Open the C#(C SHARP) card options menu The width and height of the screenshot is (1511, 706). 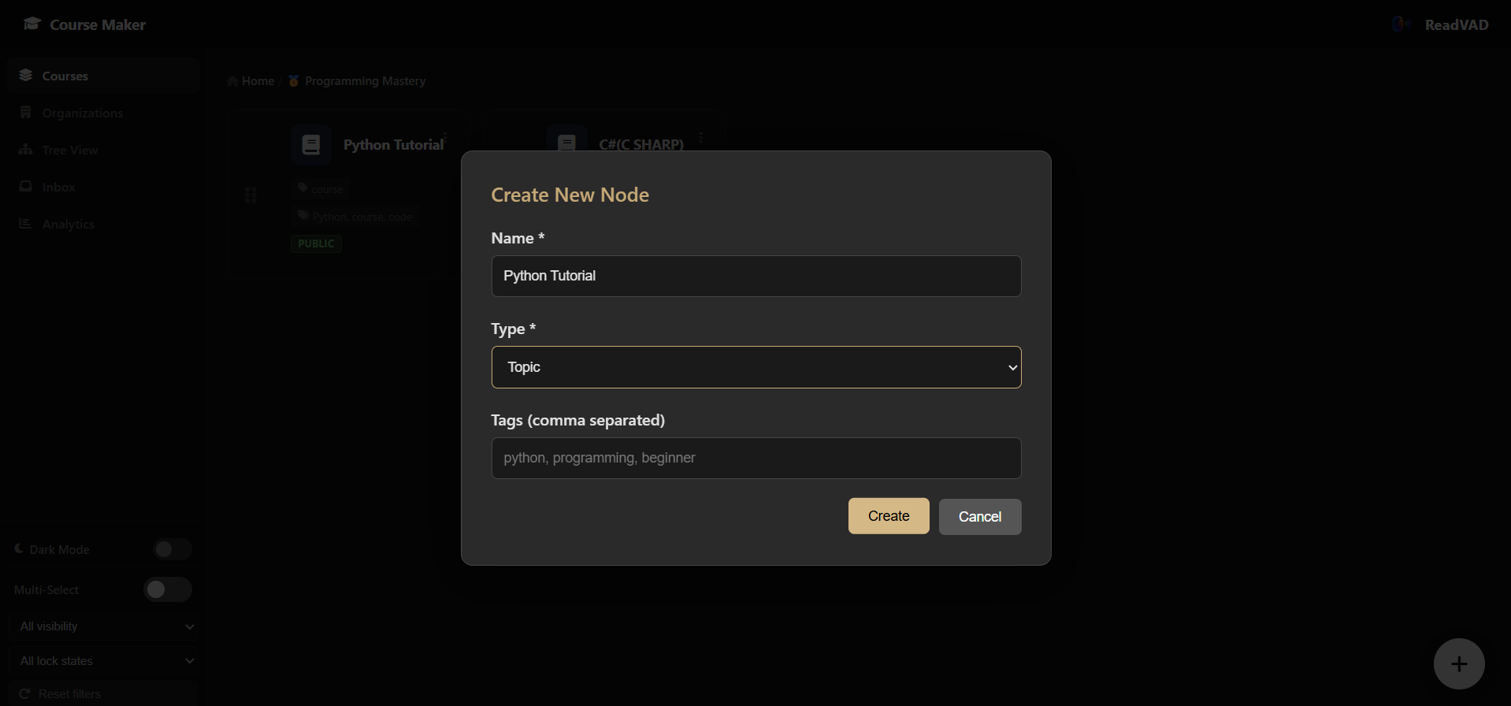pos(700,138)
